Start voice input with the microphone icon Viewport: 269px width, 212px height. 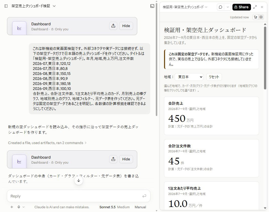pyautogui.click(x=19, y=207)
